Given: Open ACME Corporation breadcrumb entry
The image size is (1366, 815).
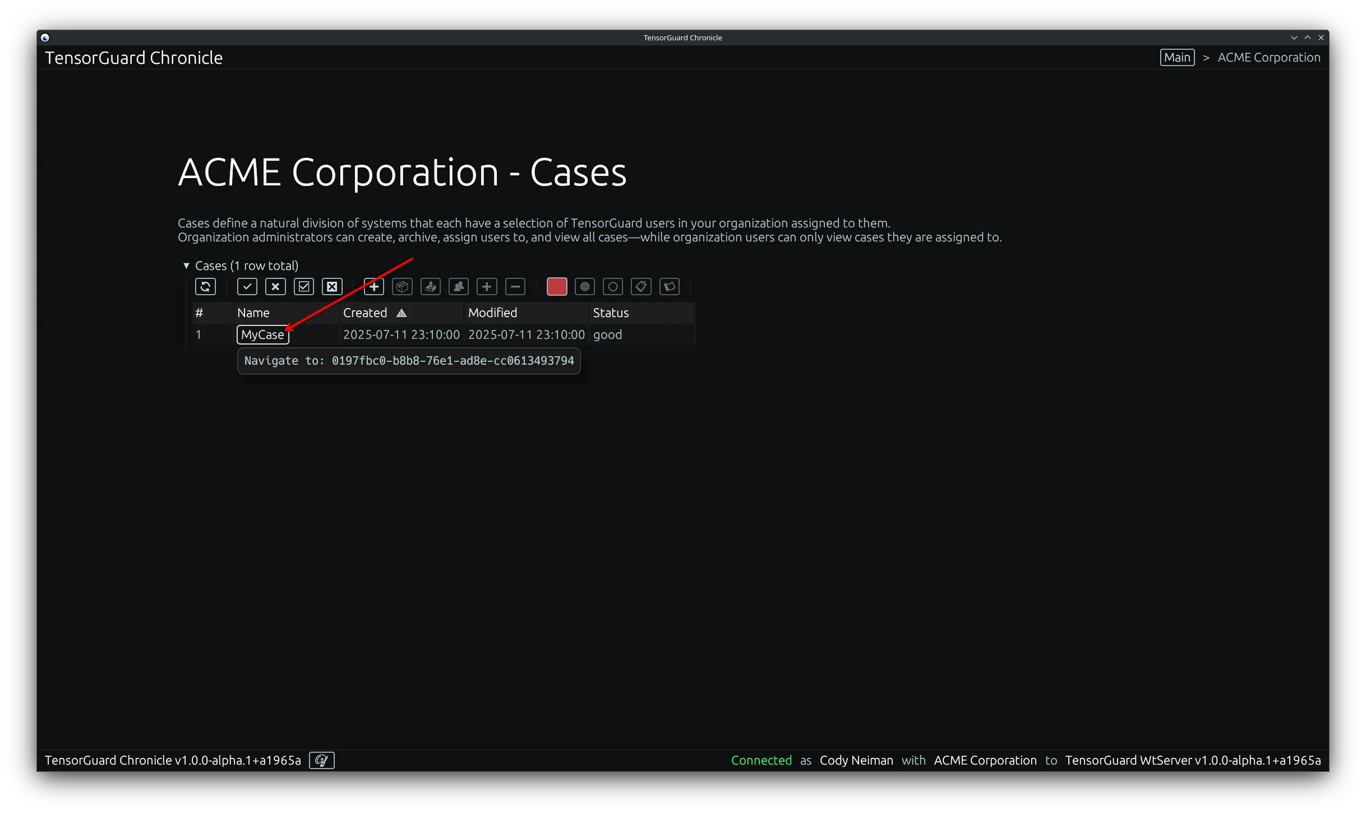Looking at the screenshot, I should pyautogui.click(x=1268, y=57).
